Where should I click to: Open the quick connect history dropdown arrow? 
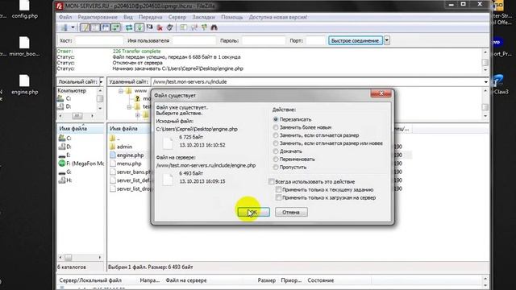pyautogui.click(x=387, y=40)
